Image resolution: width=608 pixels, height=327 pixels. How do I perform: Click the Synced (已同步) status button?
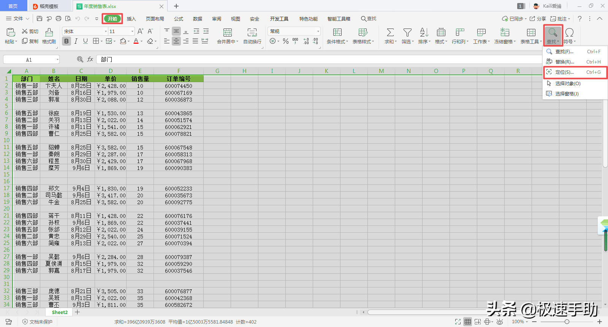tap(514, 18)
